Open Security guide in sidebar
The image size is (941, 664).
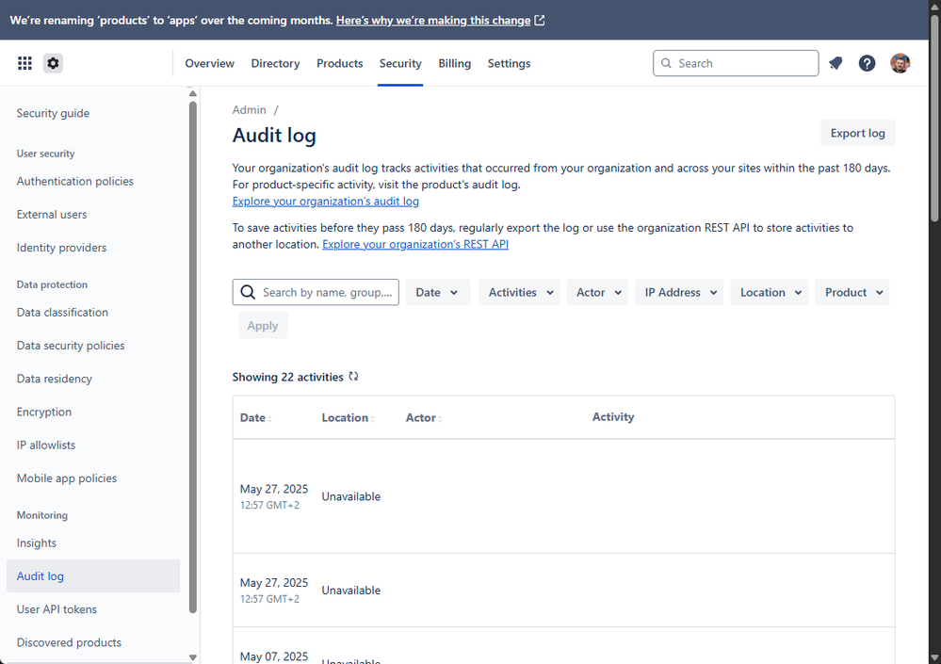(x=53, y=113)
